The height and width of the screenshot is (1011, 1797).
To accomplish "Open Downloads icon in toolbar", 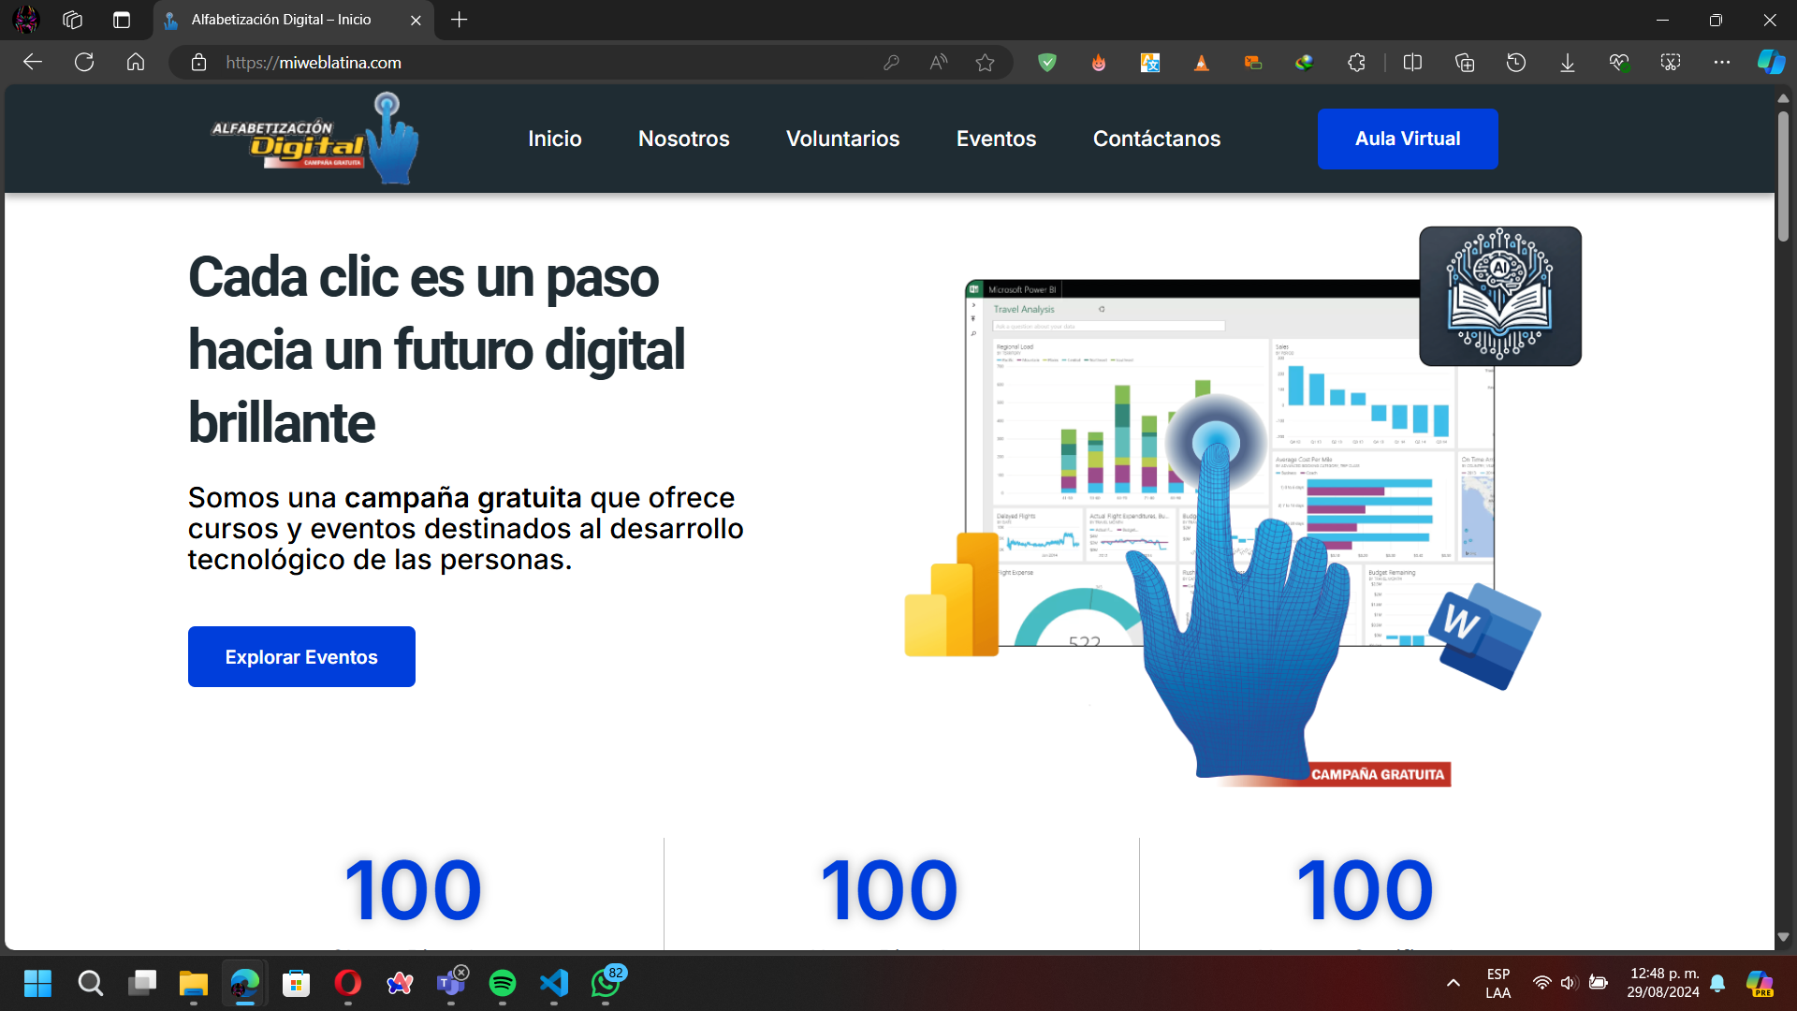I will coord(1568,63).
